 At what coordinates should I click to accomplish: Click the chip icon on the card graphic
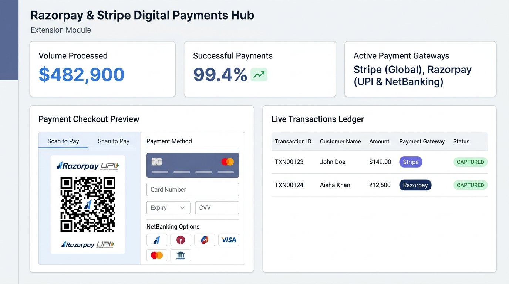[x=157, y=162]
